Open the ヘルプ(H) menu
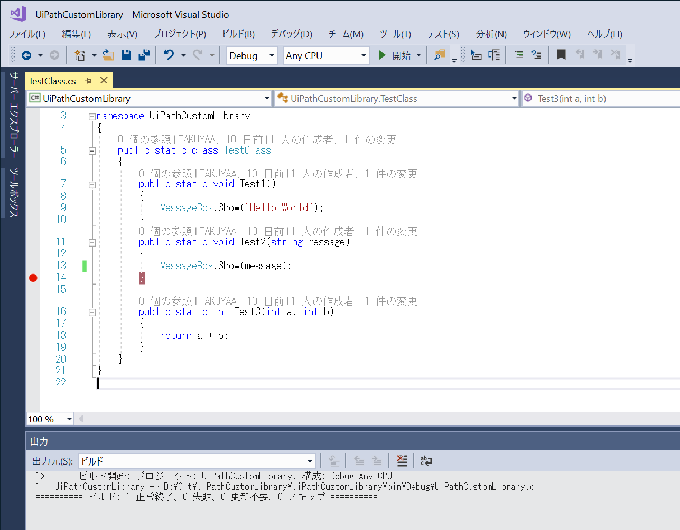The width and height of the screenshot is (680, 530). [604, 34]
